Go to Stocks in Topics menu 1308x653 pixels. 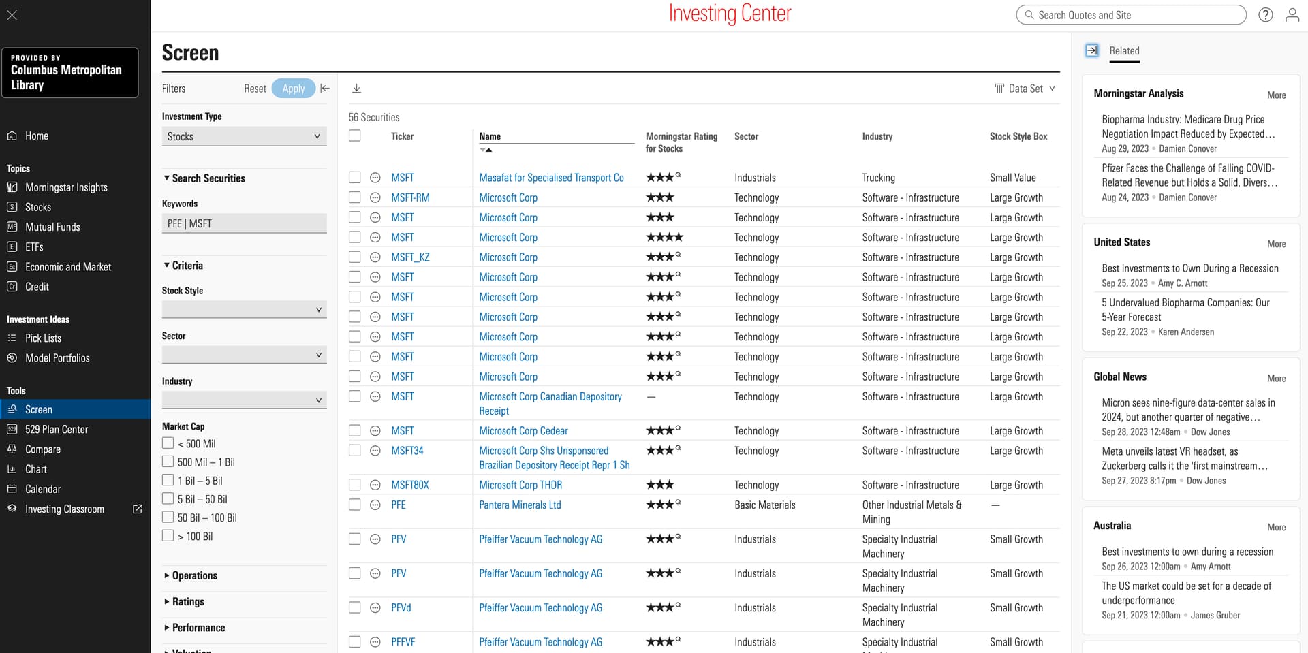[38, 207]
